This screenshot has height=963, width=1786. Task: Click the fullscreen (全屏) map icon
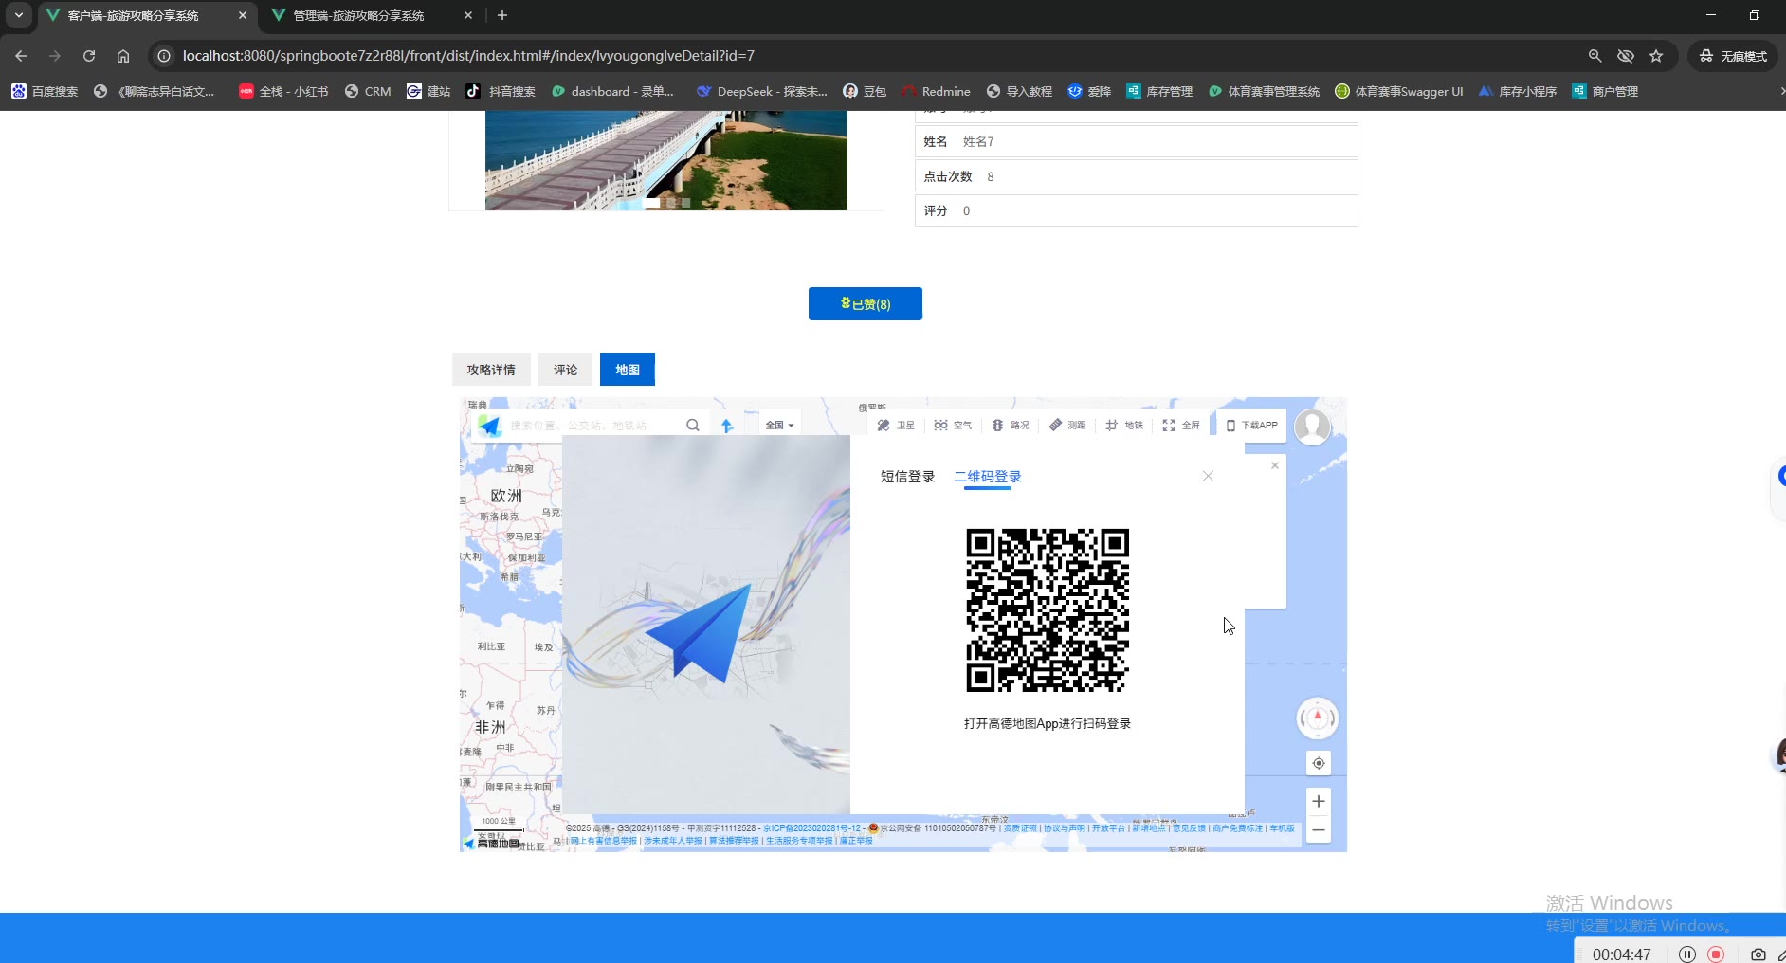(x=1181, y=426)
